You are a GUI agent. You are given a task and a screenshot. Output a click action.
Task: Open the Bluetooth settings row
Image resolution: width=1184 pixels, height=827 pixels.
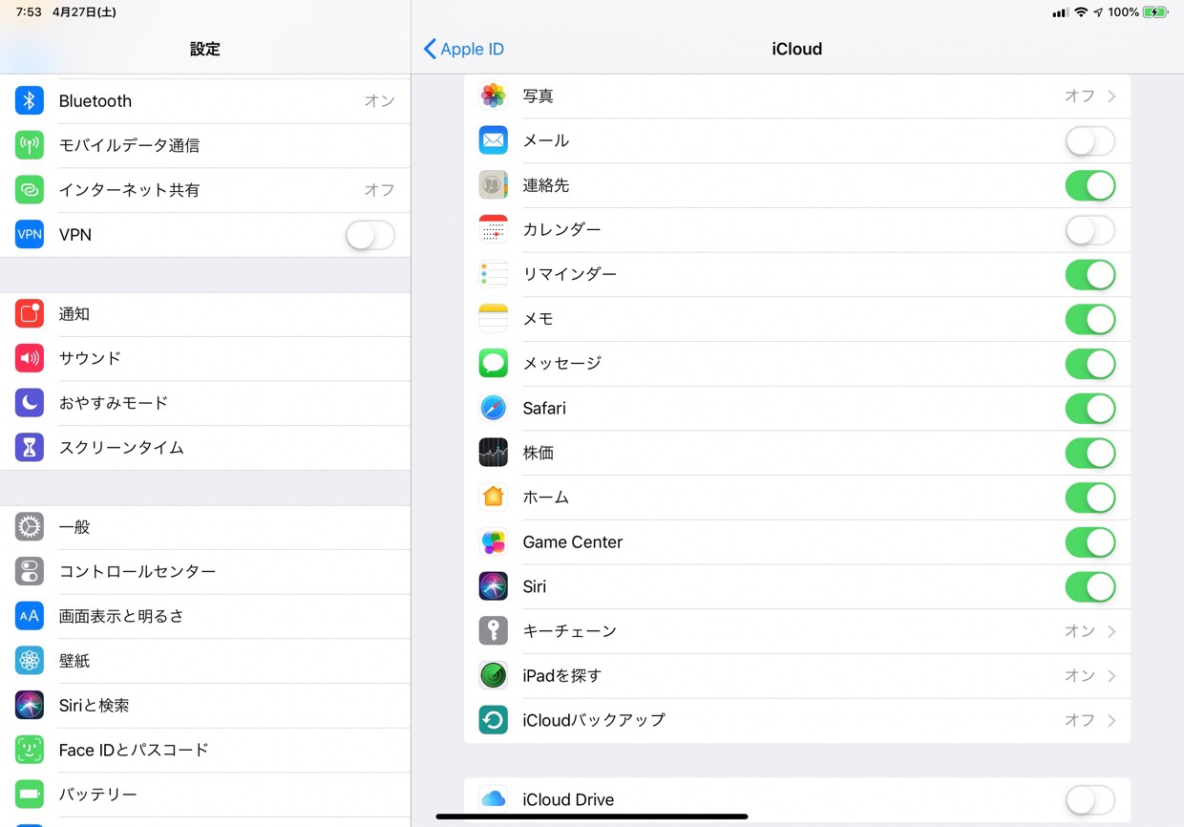[205, 100]
